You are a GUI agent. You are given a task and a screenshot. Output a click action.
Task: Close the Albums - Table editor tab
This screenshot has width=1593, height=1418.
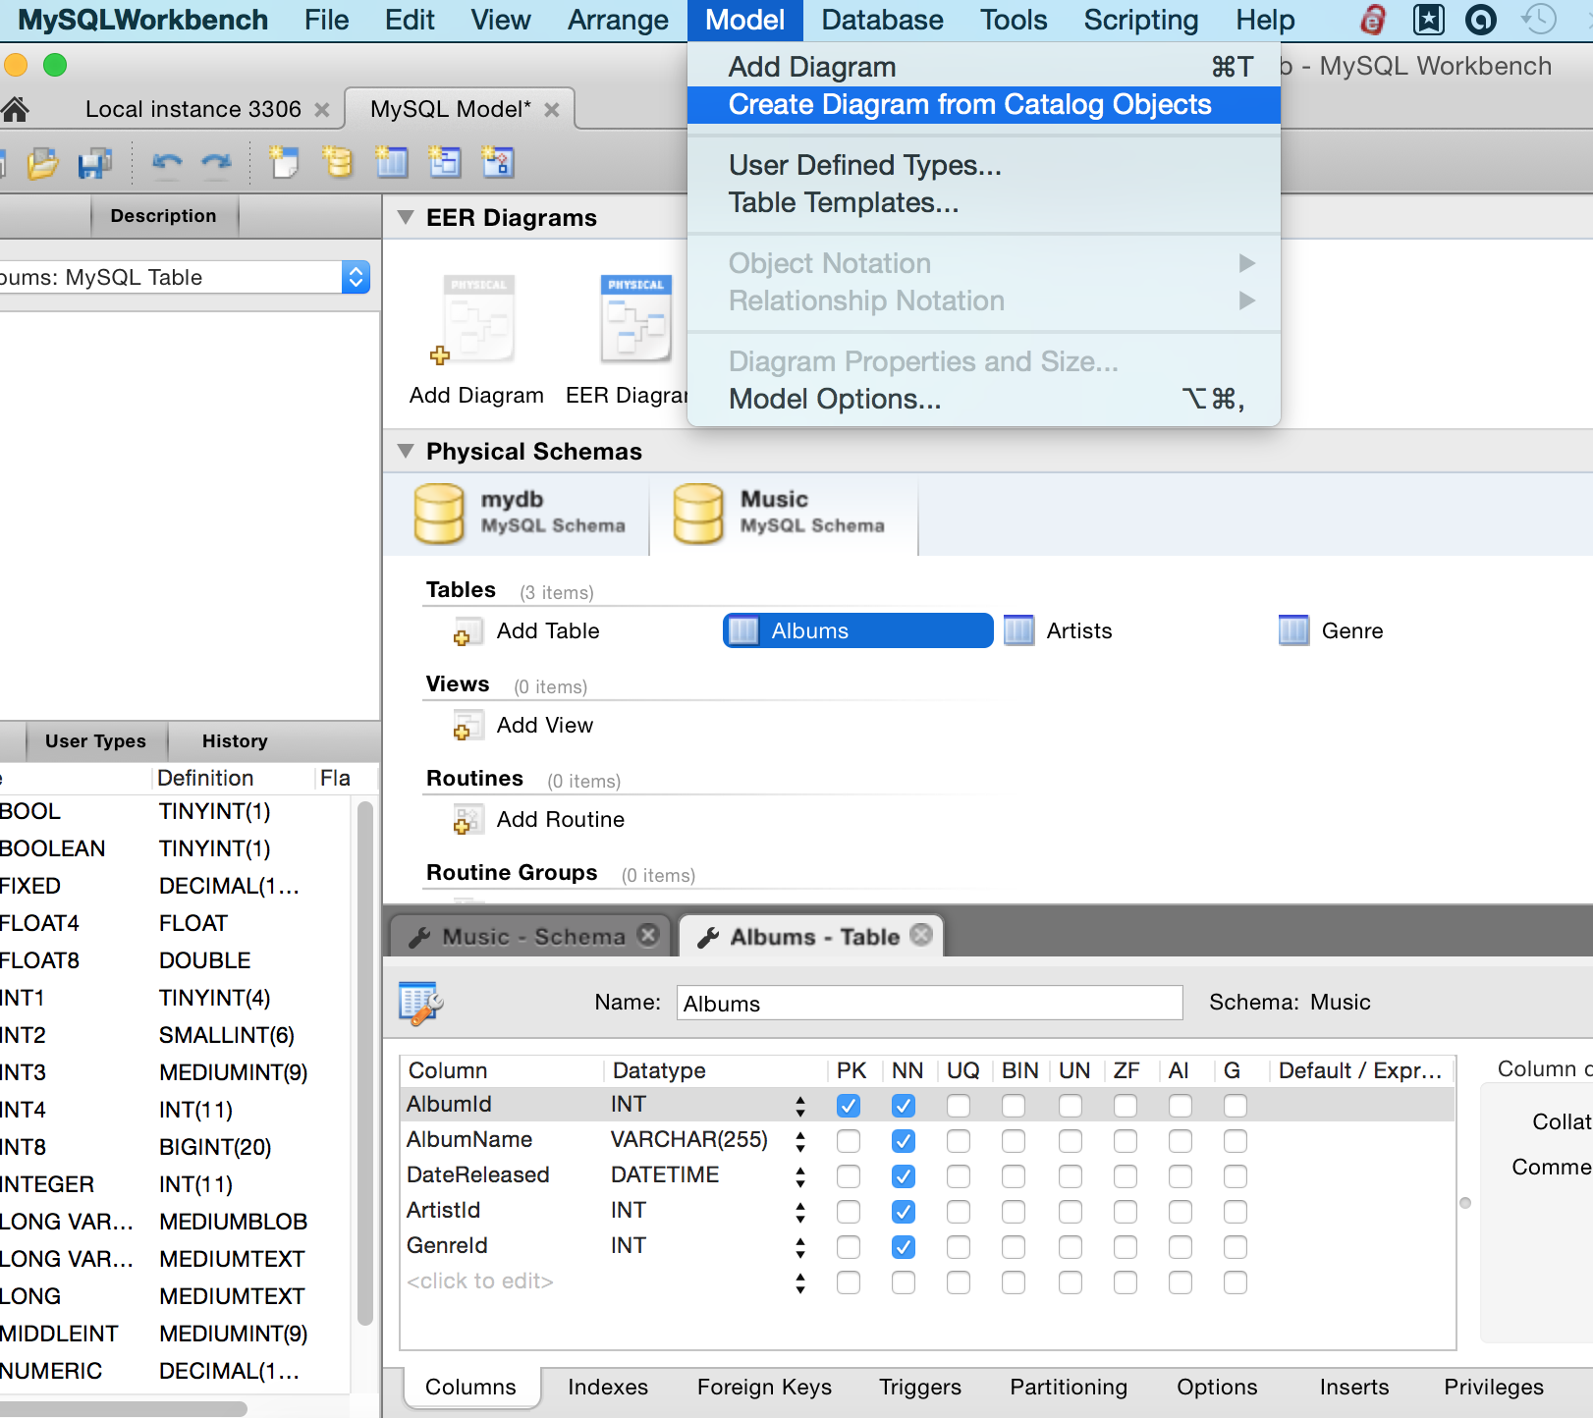tap(921, 935)
